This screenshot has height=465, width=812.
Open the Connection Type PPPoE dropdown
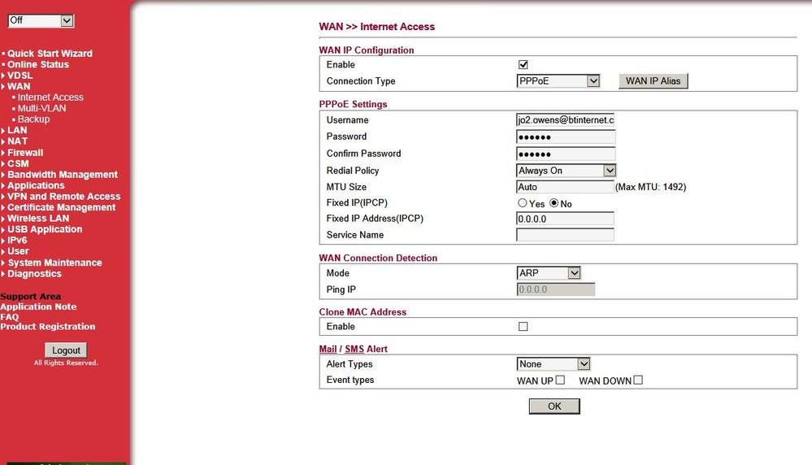click(558, 81)
